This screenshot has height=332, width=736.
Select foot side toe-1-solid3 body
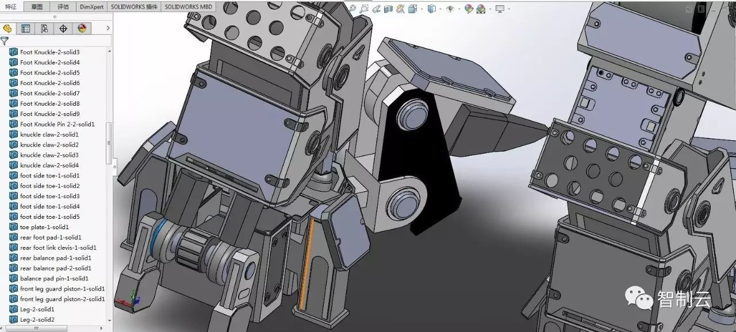tap(50, 196)
